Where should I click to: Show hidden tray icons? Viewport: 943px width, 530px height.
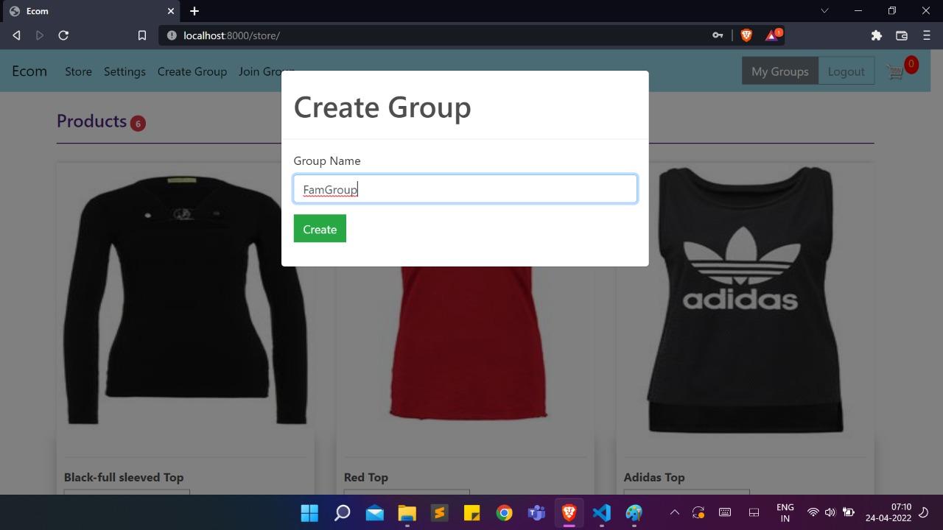pos(674,512)
